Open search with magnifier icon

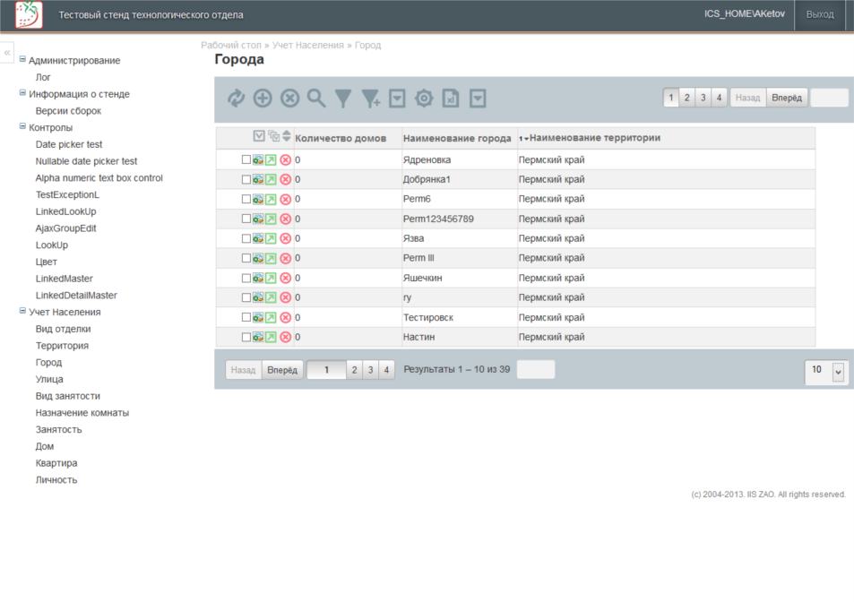point(316,99)
